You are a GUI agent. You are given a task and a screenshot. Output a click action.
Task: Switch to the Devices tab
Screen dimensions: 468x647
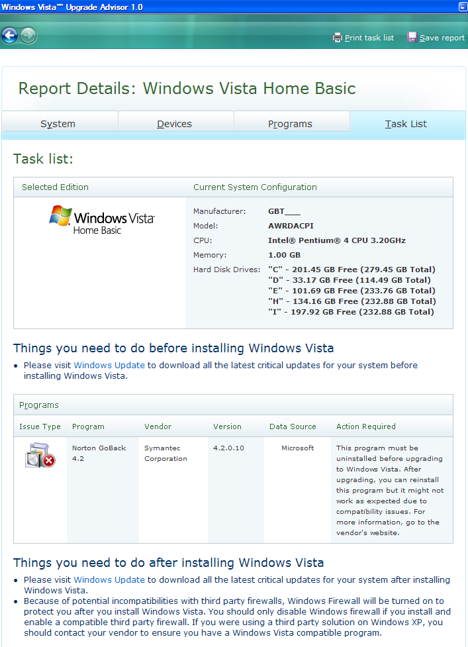[x=176, y=124]
